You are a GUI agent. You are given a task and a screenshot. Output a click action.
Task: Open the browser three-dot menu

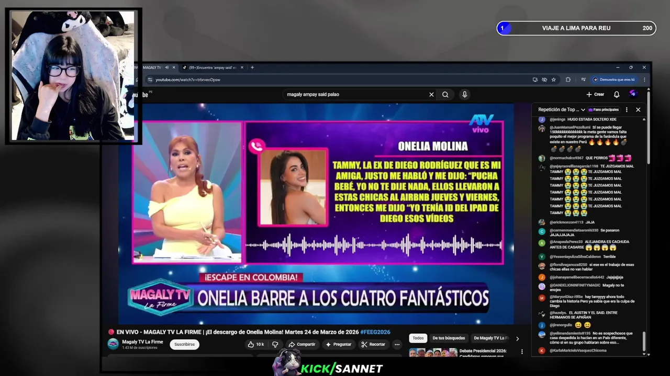644,80
